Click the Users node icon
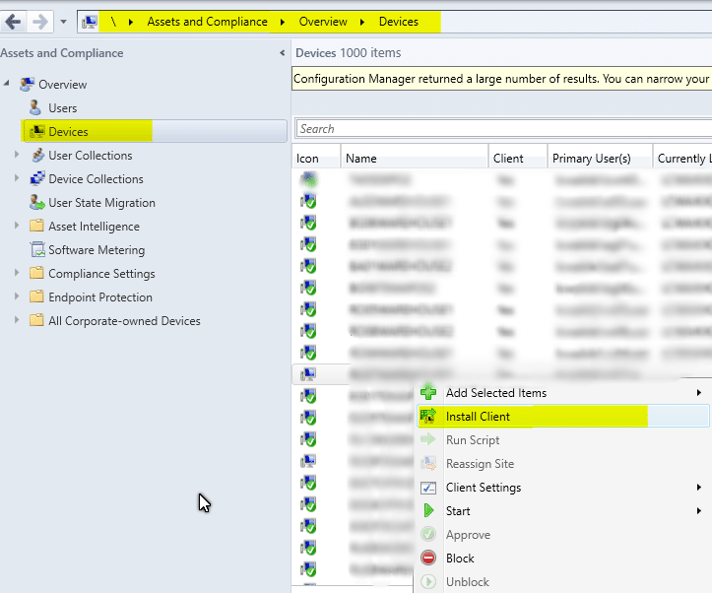 (x=35, y=107)
